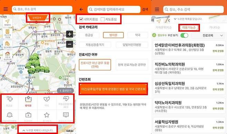Select 현재 진료가능한 경우만 option
The height and width of the screenshot is (134, 227).
(132, 65)
